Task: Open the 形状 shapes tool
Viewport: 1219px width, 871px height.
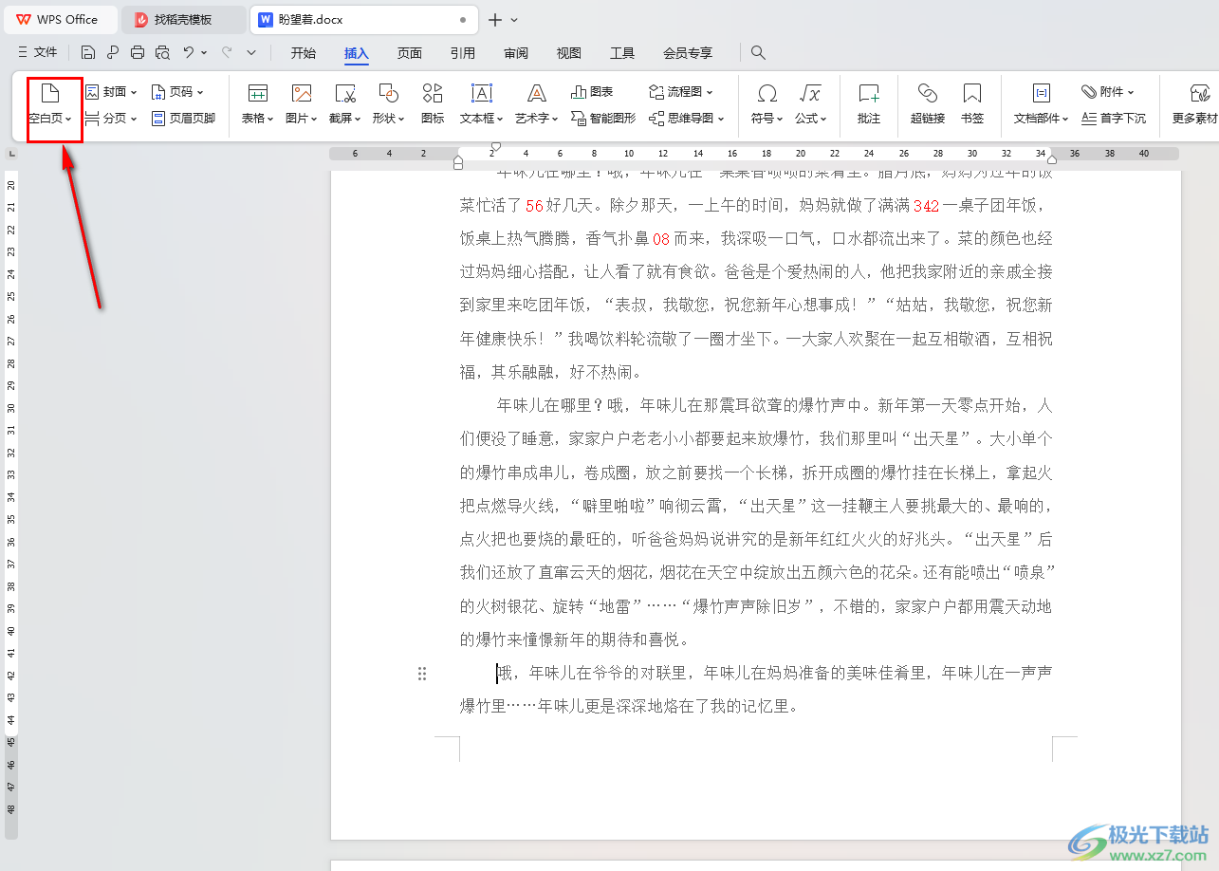Action: click(388, 94)
